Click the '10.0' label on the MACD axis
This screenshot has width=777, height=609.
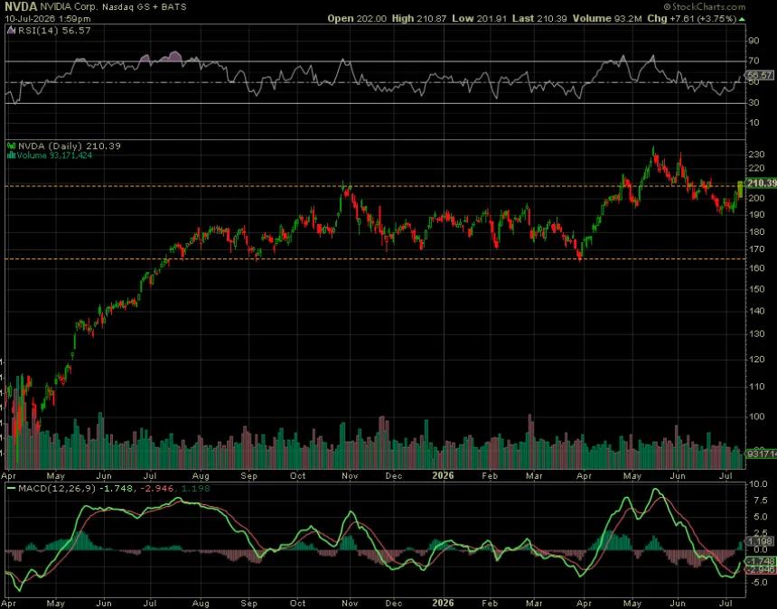pos(758,484)
